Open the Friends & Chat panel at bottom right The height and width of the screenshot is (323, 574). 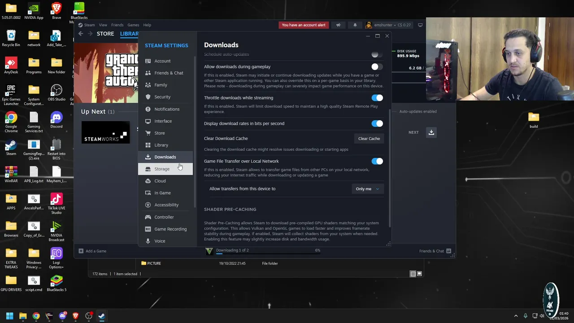[x=435, y=251]
